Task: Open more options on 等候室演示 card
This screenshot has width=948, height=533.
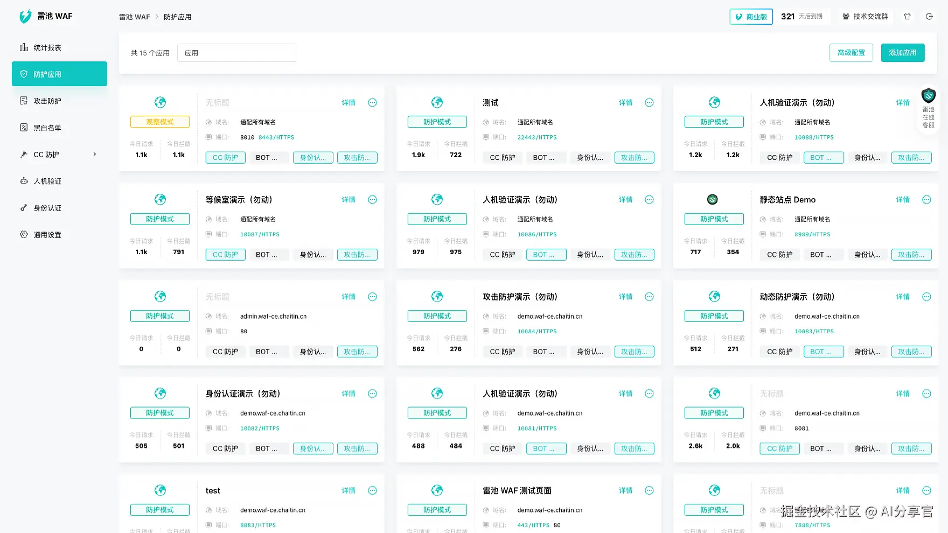Action: [372, 200]
